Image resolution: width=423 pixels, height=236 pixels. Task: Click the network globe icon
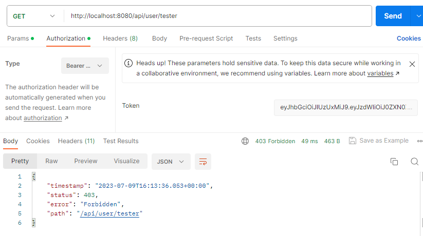245,141
